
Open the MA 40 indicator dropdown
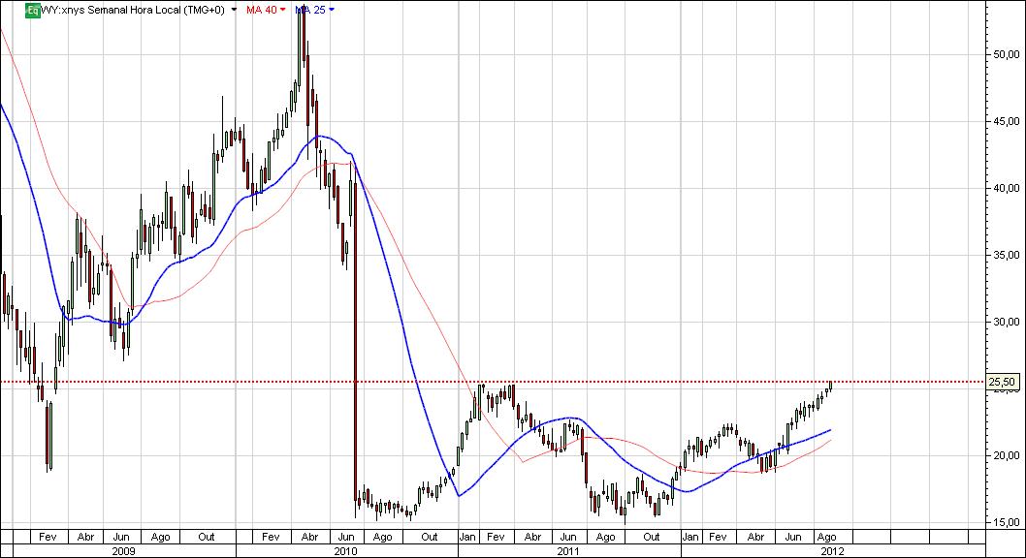click(282, 10)
